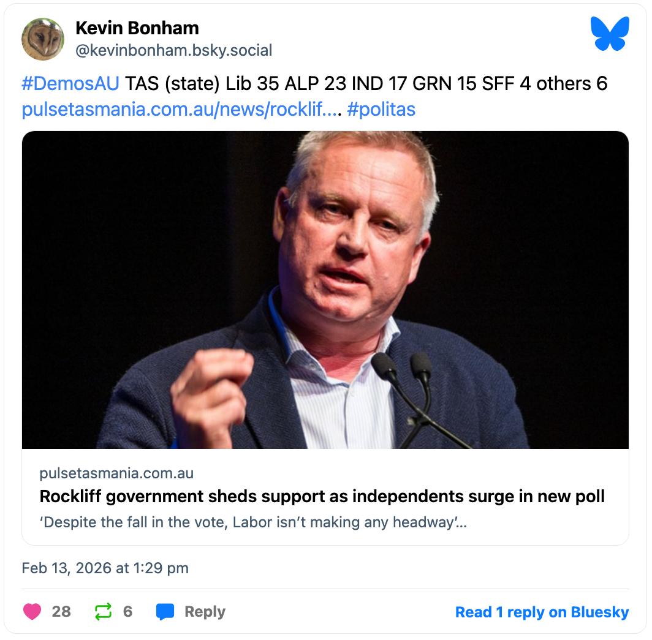Viewport: 652px width, 640px height.
Task: Open the 'Rockliff government sheds support' headline
Action: click(x=322, y=496)
